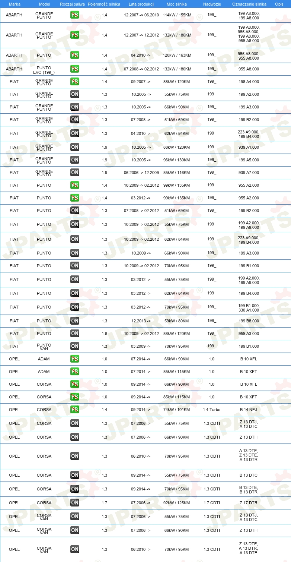The height and width of the screenshot is (562, 291).
Task: Click the 330 A1.000 engine code cell
Action: click(249, 310)
